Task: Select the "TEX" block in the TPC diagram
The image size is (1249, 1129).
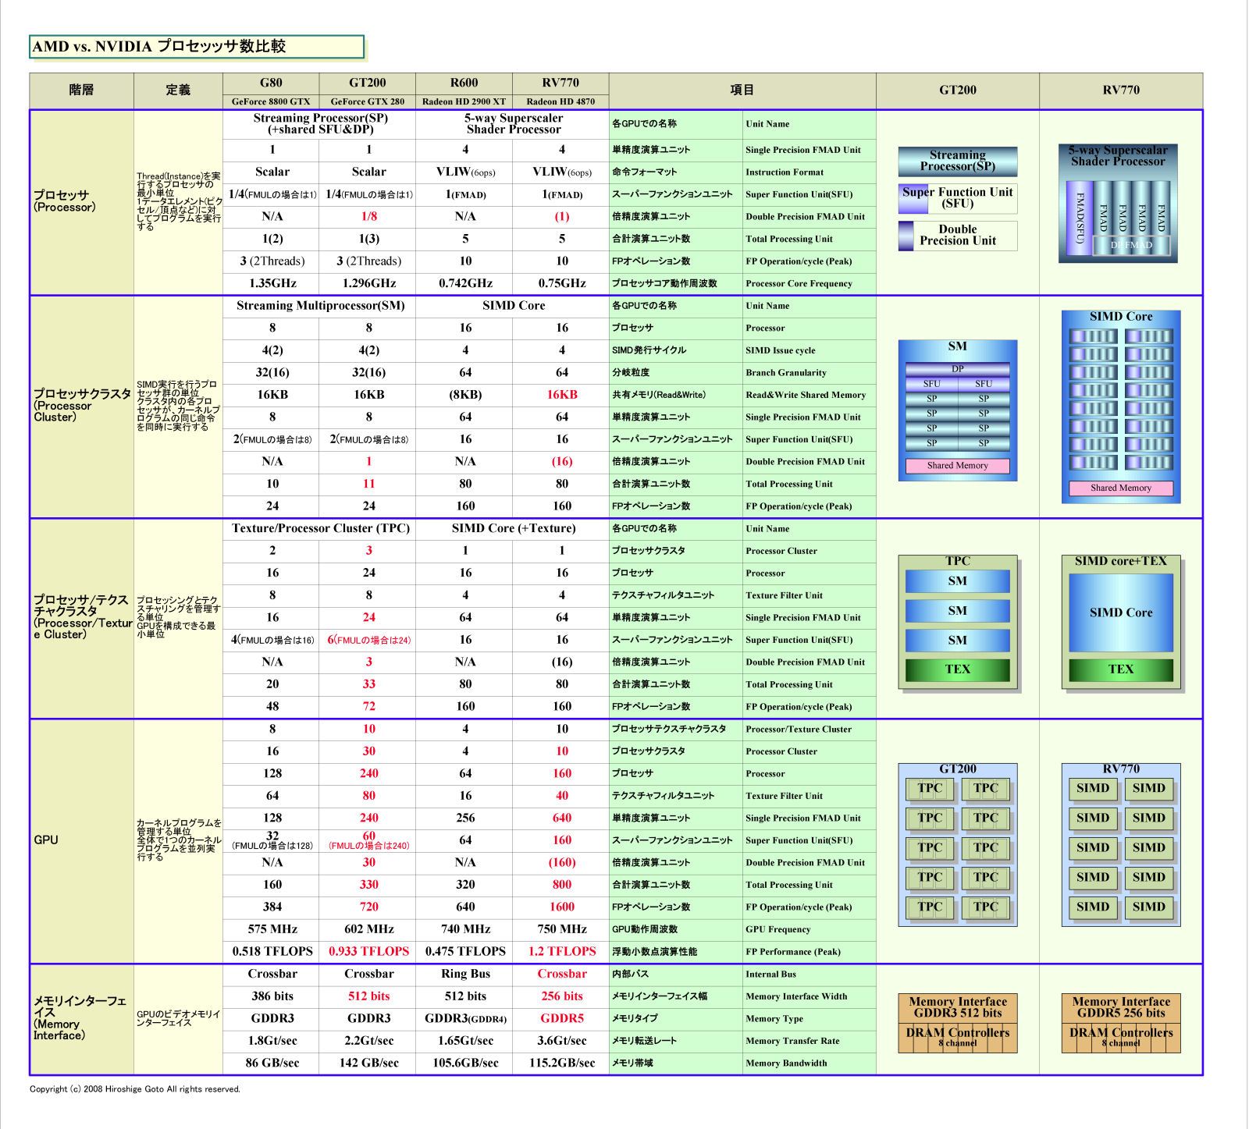Action: coord(958,669)
